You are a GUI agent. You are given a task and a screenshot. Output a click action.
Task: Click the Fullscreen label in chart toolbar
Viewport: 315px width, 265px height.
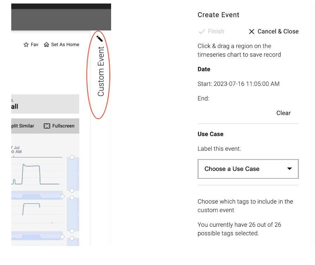[x=63, y=126]
